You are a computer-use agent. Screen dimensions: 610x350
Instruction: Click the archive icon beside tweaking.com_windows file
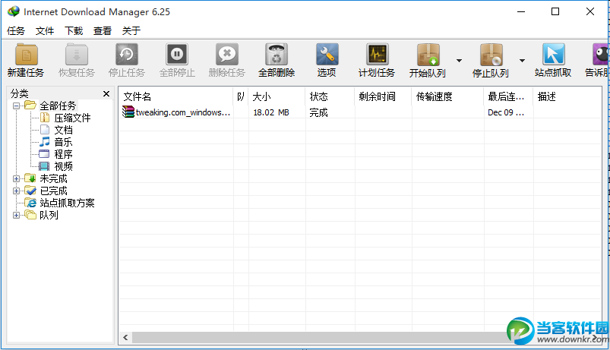(x=128, y=112)
